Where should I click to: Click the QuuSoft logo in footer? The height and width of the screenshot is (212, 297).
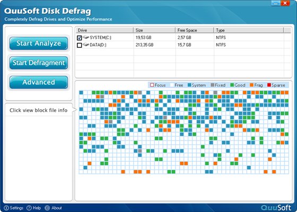coord(276,208)
